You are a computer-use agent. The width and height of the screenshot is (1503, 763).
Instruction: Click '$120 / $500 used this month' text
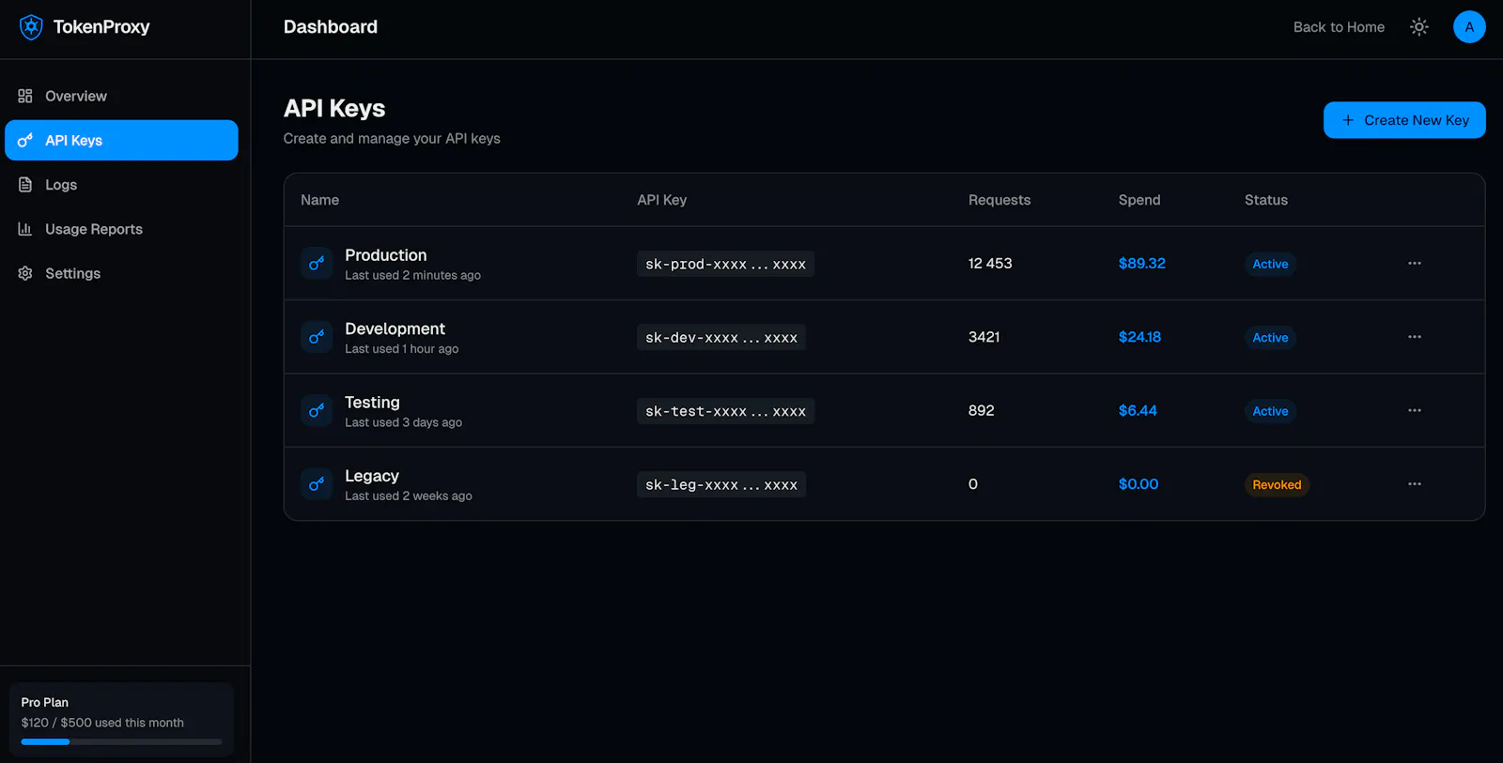tap(102, 723)
